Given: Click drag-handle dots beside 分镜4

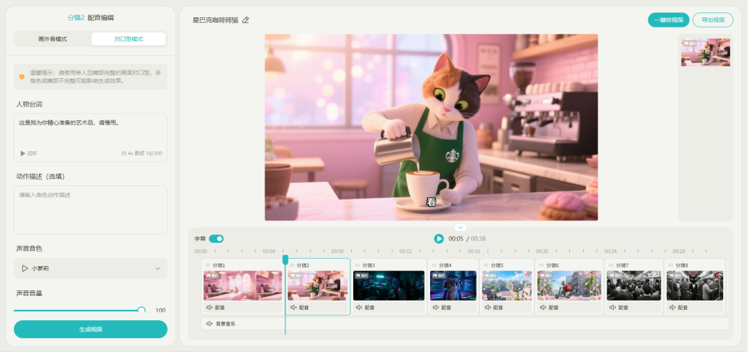Looking at the screenshot, I should click(x=434, y=266).
